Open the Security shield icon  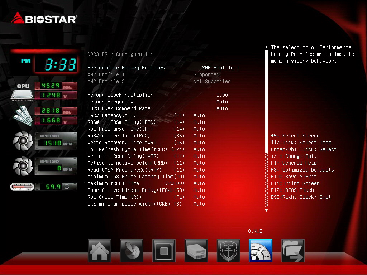tap(228, 251)
